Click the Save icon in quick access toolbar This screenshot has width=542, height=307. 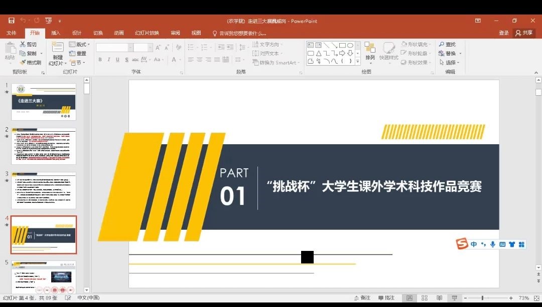click(x=11, y=21)
